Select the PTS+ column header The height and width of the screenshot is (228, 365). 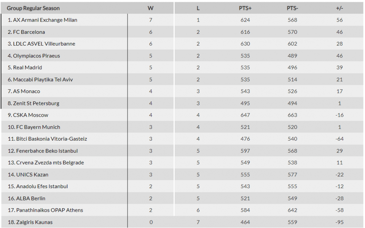pos(245,8)
